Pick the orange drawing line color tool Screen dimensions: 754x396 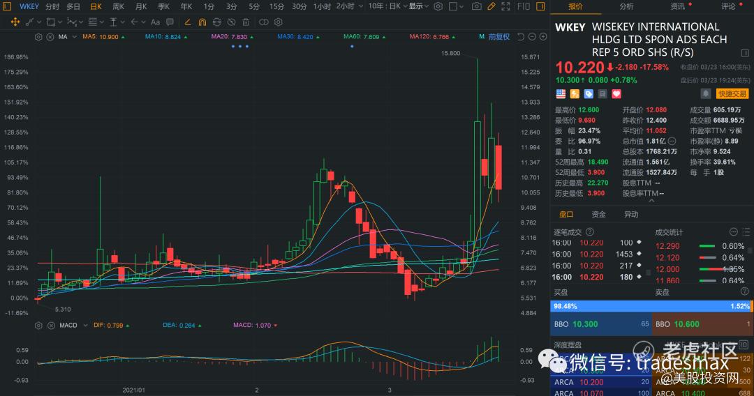tap(188, 22)
